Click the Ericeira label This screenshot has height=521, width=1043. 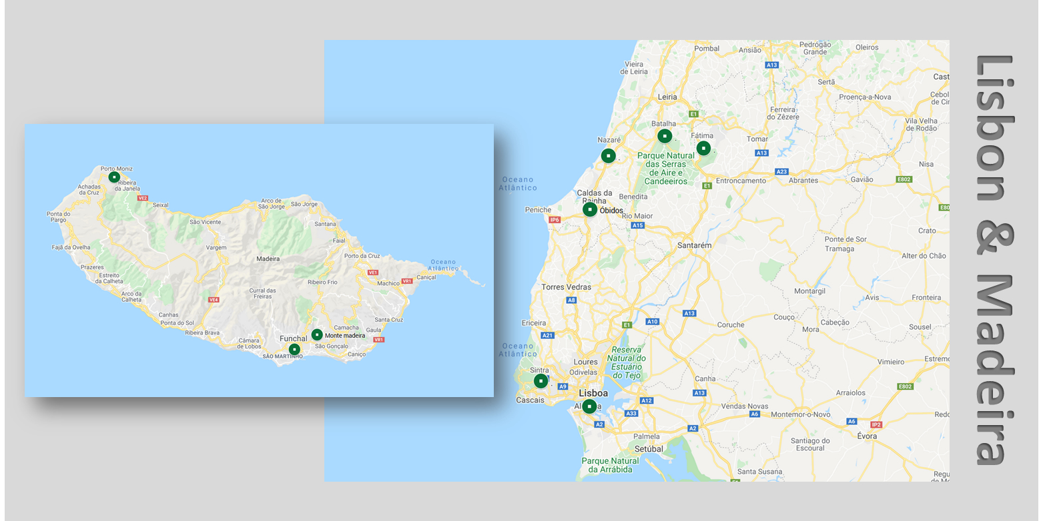point(534,323)
